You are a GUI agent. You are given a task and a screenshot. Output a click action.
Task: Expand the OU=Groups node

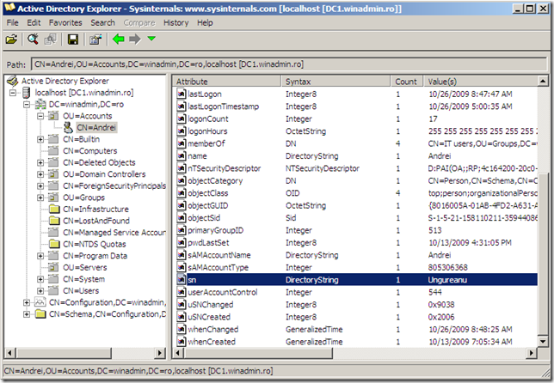pos(40,198)
